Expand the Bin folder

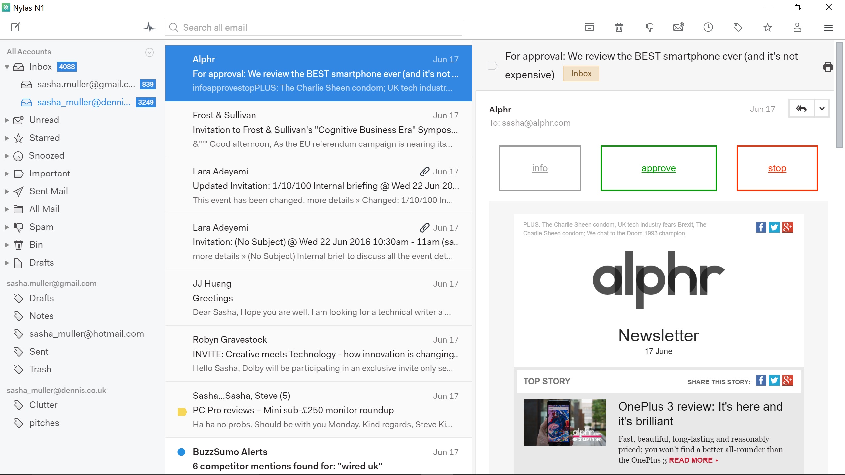7,245
